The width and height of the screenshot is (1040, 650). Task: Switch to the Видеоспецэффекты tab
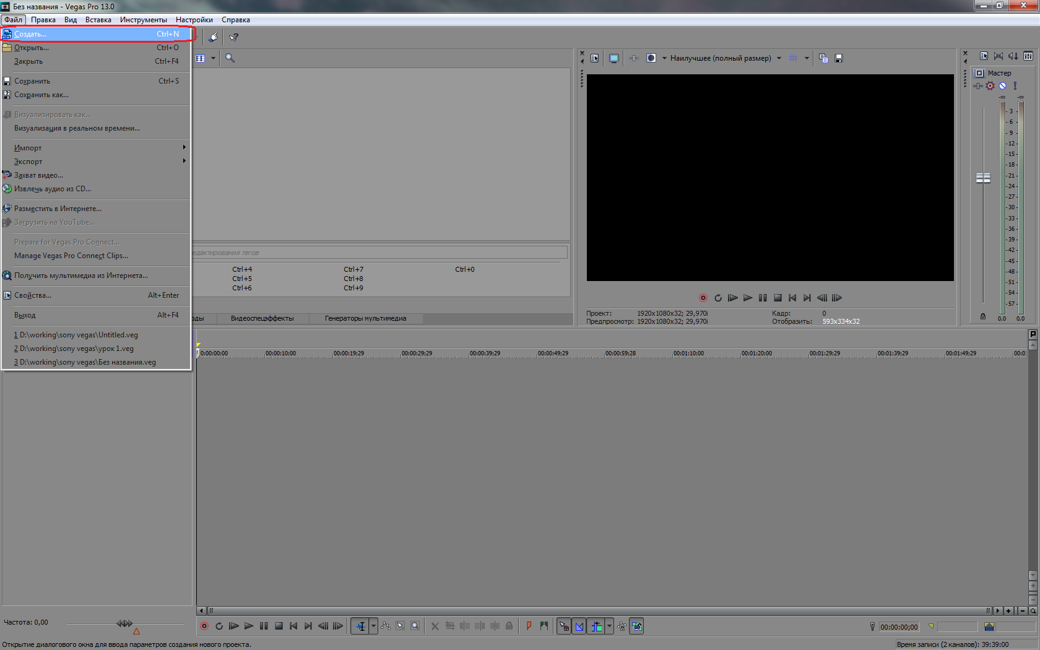(262, 318)
